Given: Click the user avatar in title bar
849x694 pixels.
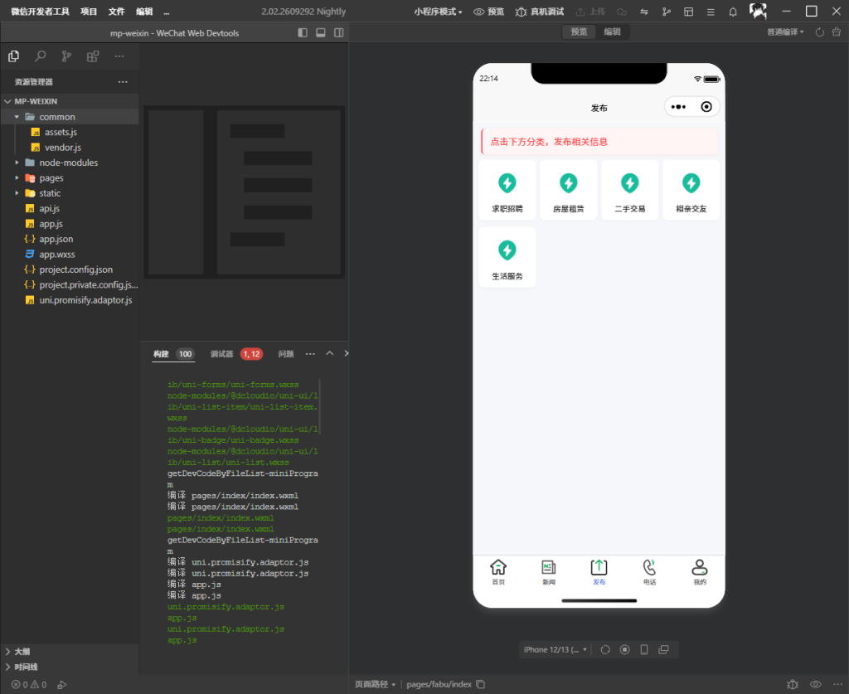Looking at the screenshot, I should [758, 11].
